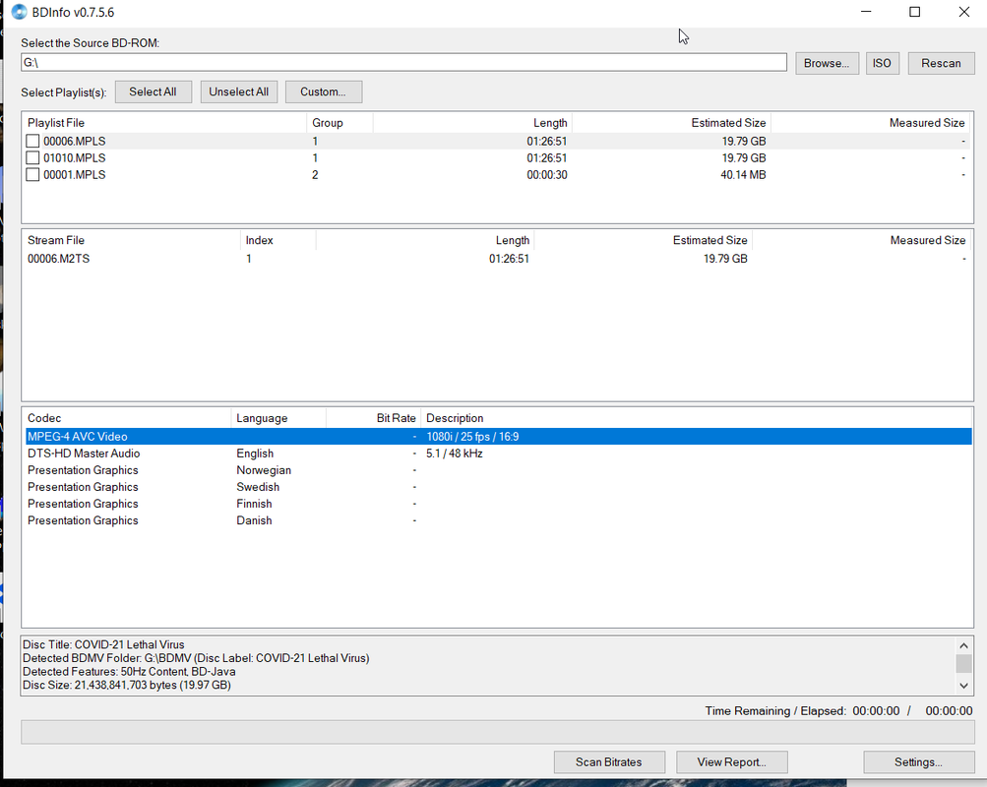The height and width of the screenshot is (787, 987).
Task: Click the Browse... button
Action: point(827,64)
